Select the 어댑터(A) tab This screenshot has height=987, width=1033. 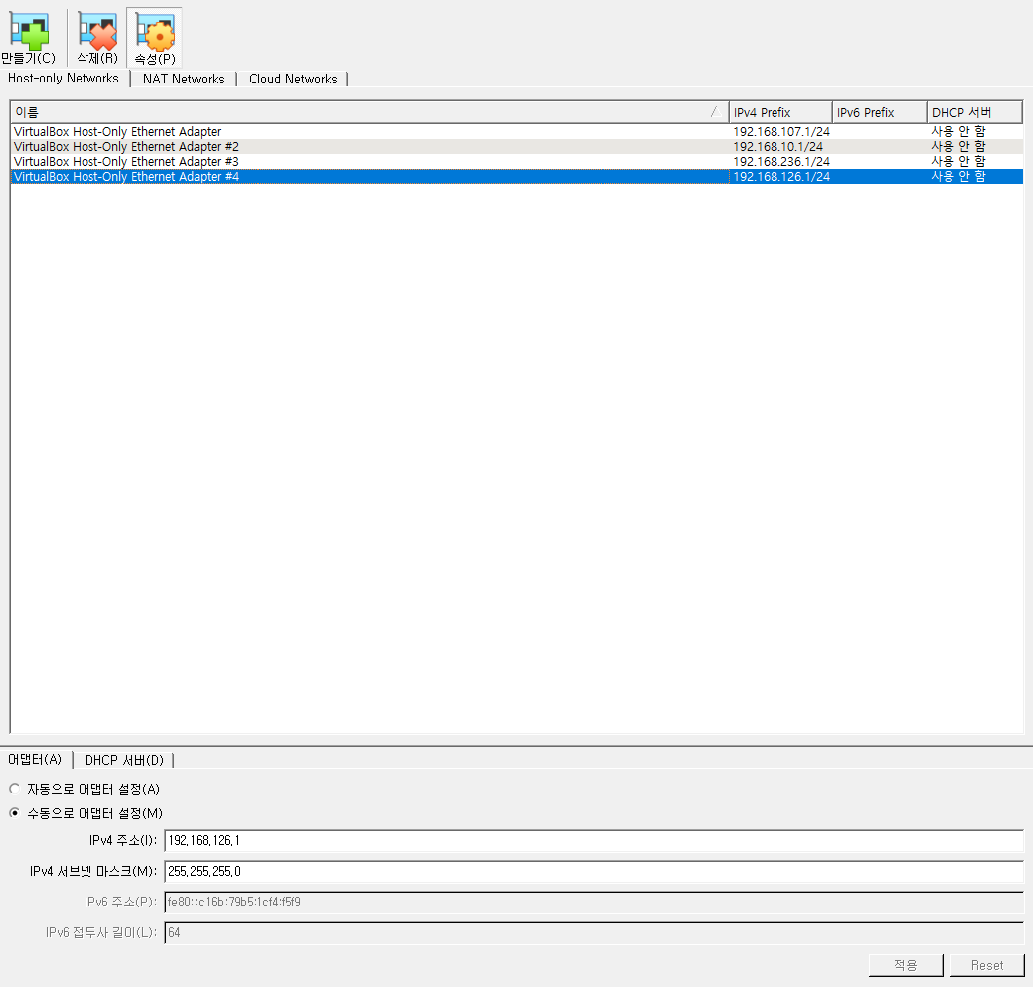[x=35, y=759]
